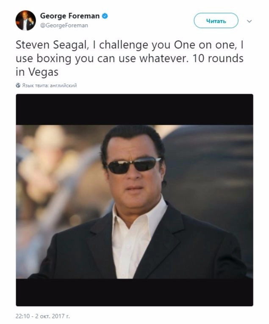Image resolution: width=269 pixels, height=324 pixels.
Task: Click the globe icon beside tweet language
Action: (x=18, y=85)
